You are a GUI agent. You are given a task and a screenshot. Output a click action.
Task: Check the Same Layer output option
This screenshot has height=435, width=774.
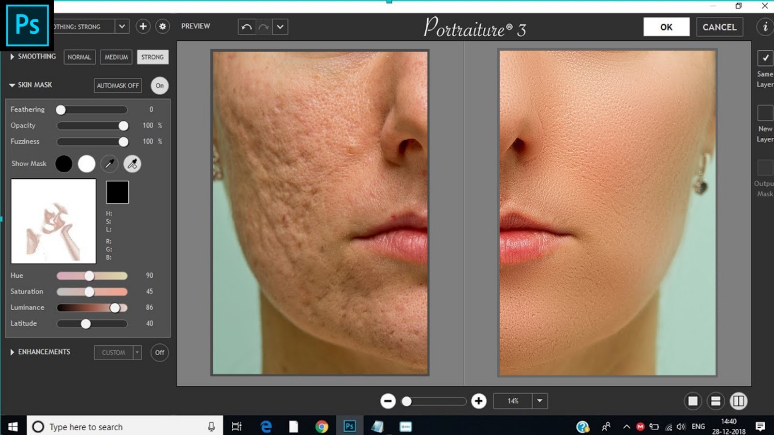coord(765,58)
